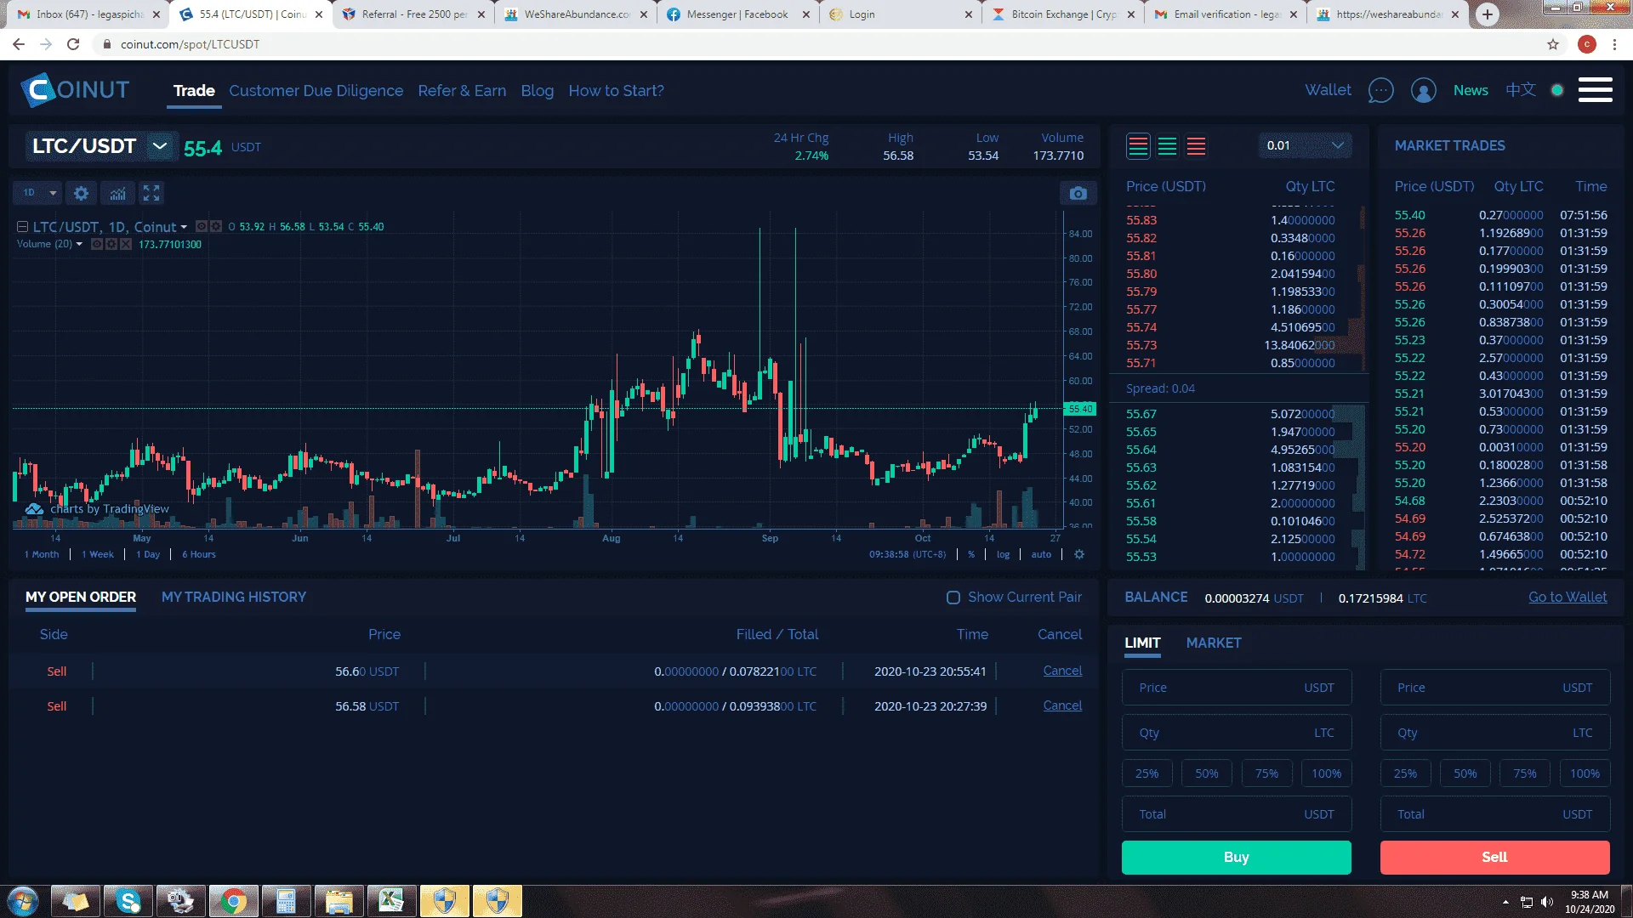This screenshot has width=1633, height=918.
Task: Open Skype from the taskbar
Action: tap(128, 901)
